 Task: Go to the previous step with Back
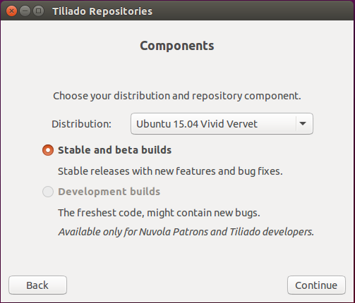click(38, 285)
